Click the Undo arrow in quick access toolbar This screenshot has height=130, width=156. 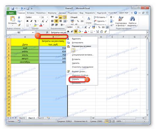[x=16, y=9]
